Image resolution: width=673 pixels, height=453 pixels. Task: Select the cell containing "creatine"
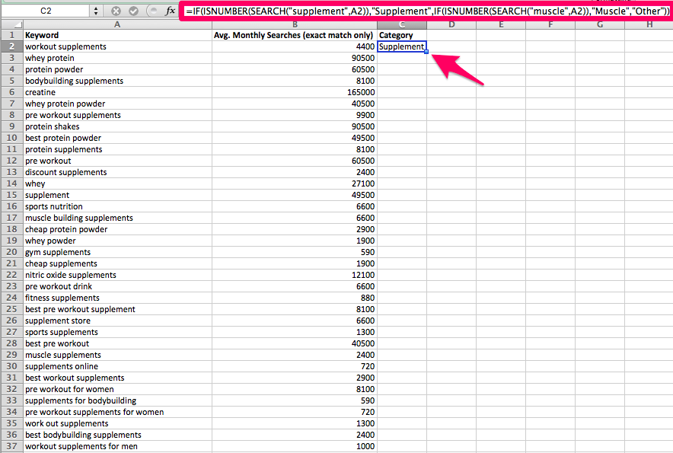116,92
